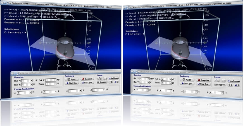Viewport: 243px width, 126px height.
Task: Click layout D icon button in left window
Action: click(x=111, y=82)
